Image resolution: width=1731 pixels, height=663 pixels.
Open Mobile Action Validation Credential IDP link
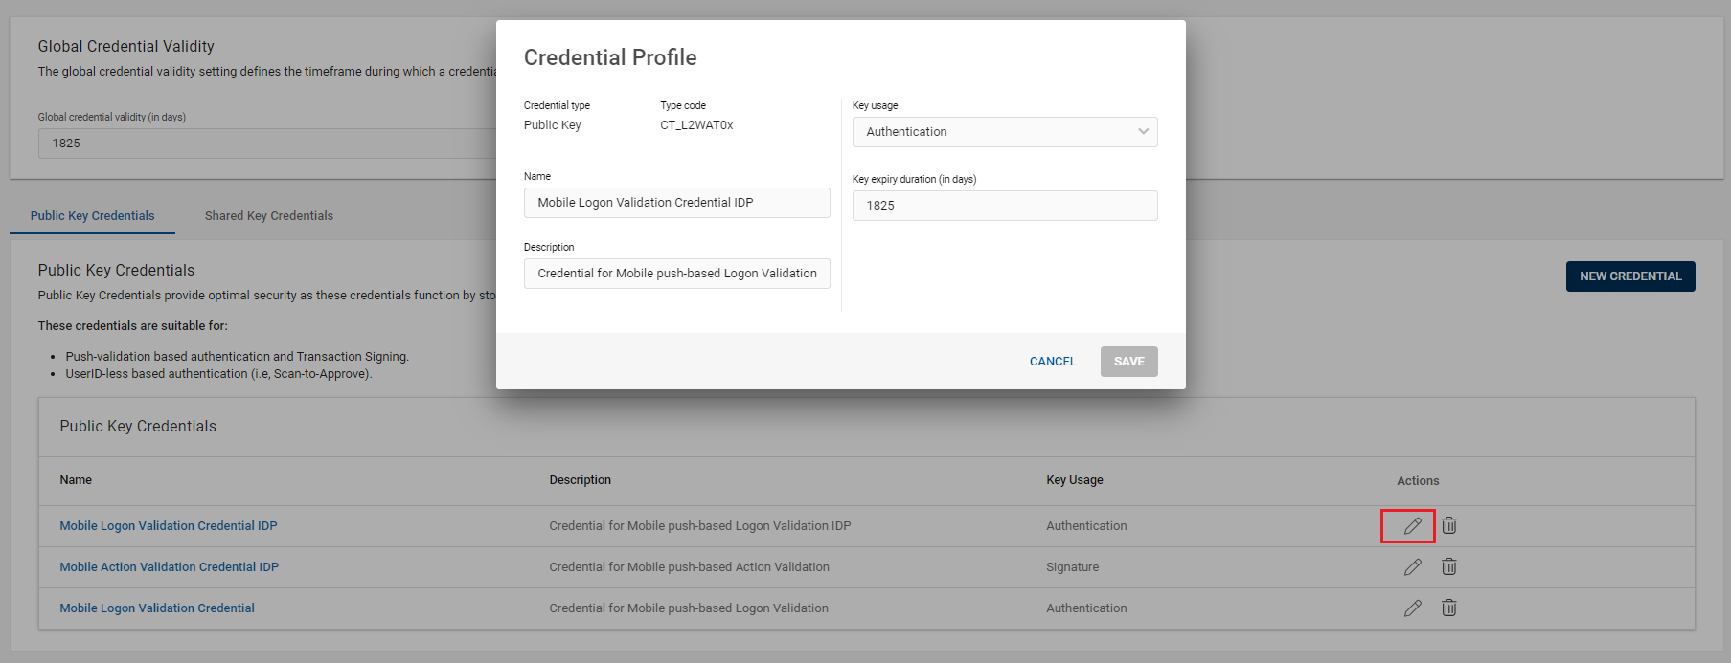169,567
